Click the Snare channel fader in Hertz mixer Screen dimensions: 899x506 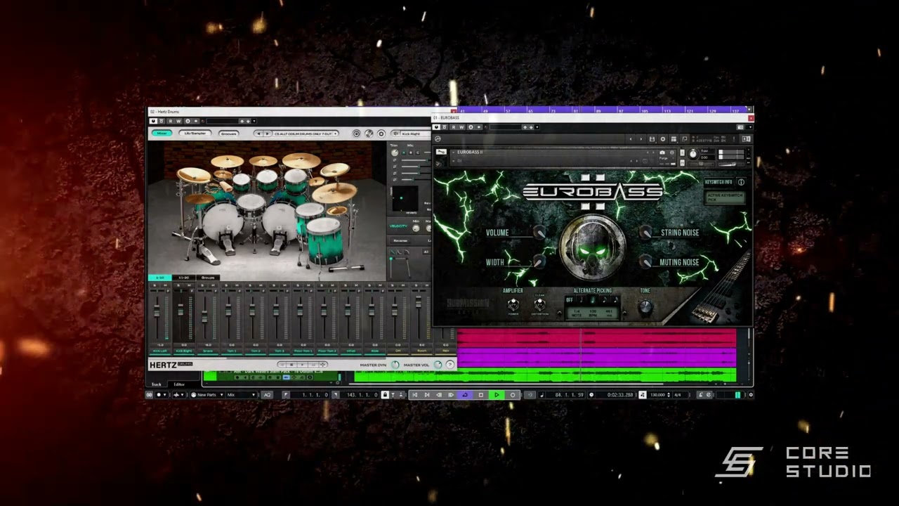[x=204, y=316]
